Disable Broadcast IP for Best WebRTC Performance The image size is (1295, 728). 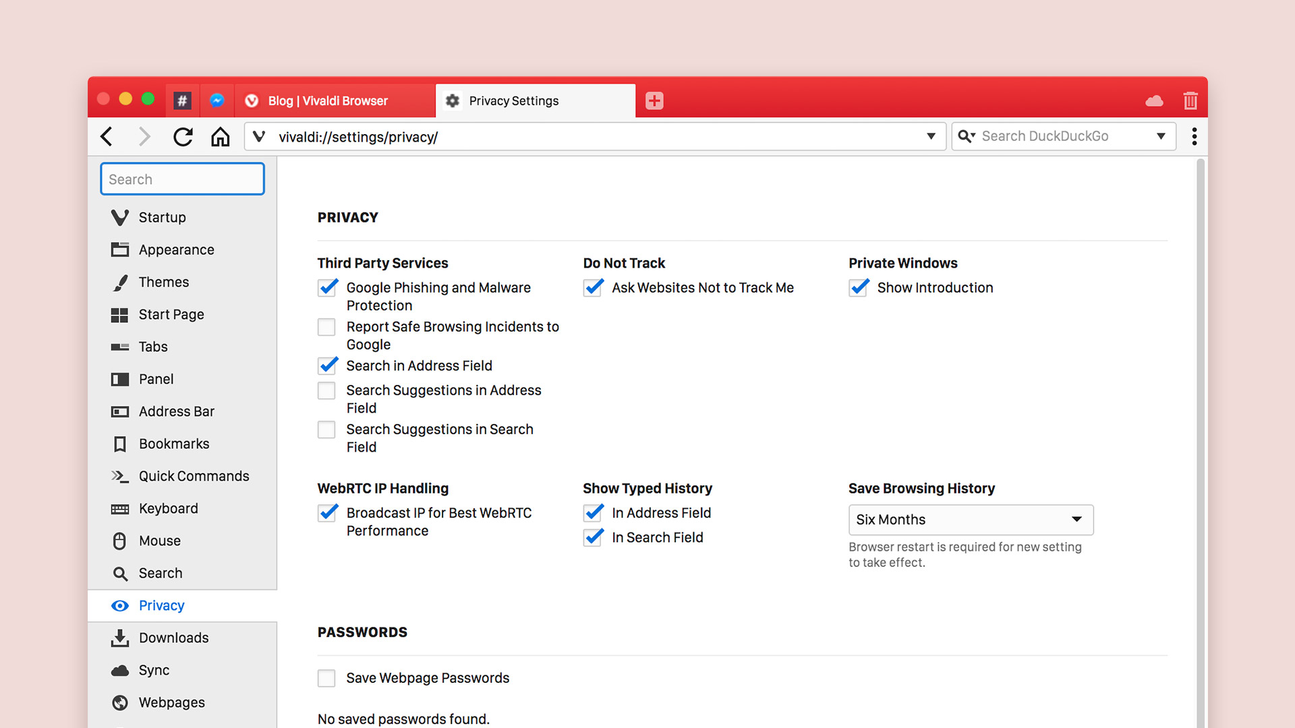327,513
